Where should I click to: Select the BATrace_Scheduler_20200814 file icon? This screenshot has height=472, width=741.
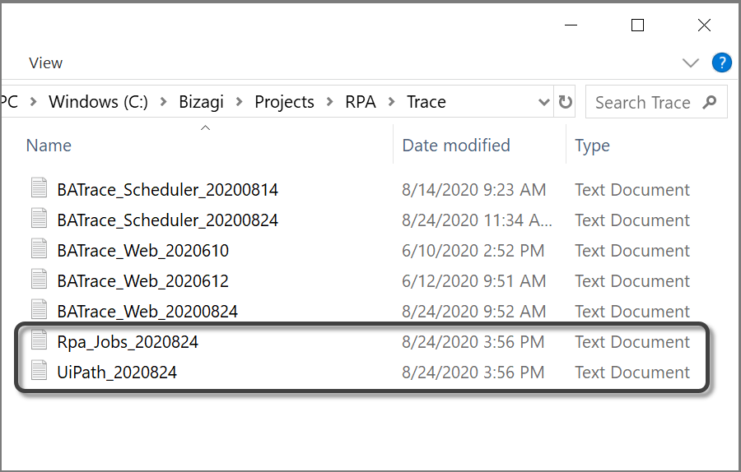[40, 187]
